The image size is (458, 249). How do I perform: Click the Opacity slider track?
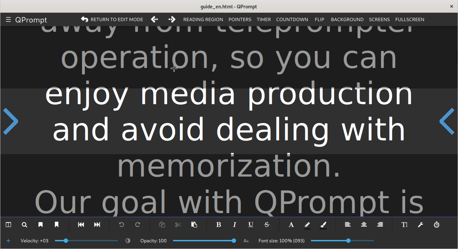(x=204, y=241)
